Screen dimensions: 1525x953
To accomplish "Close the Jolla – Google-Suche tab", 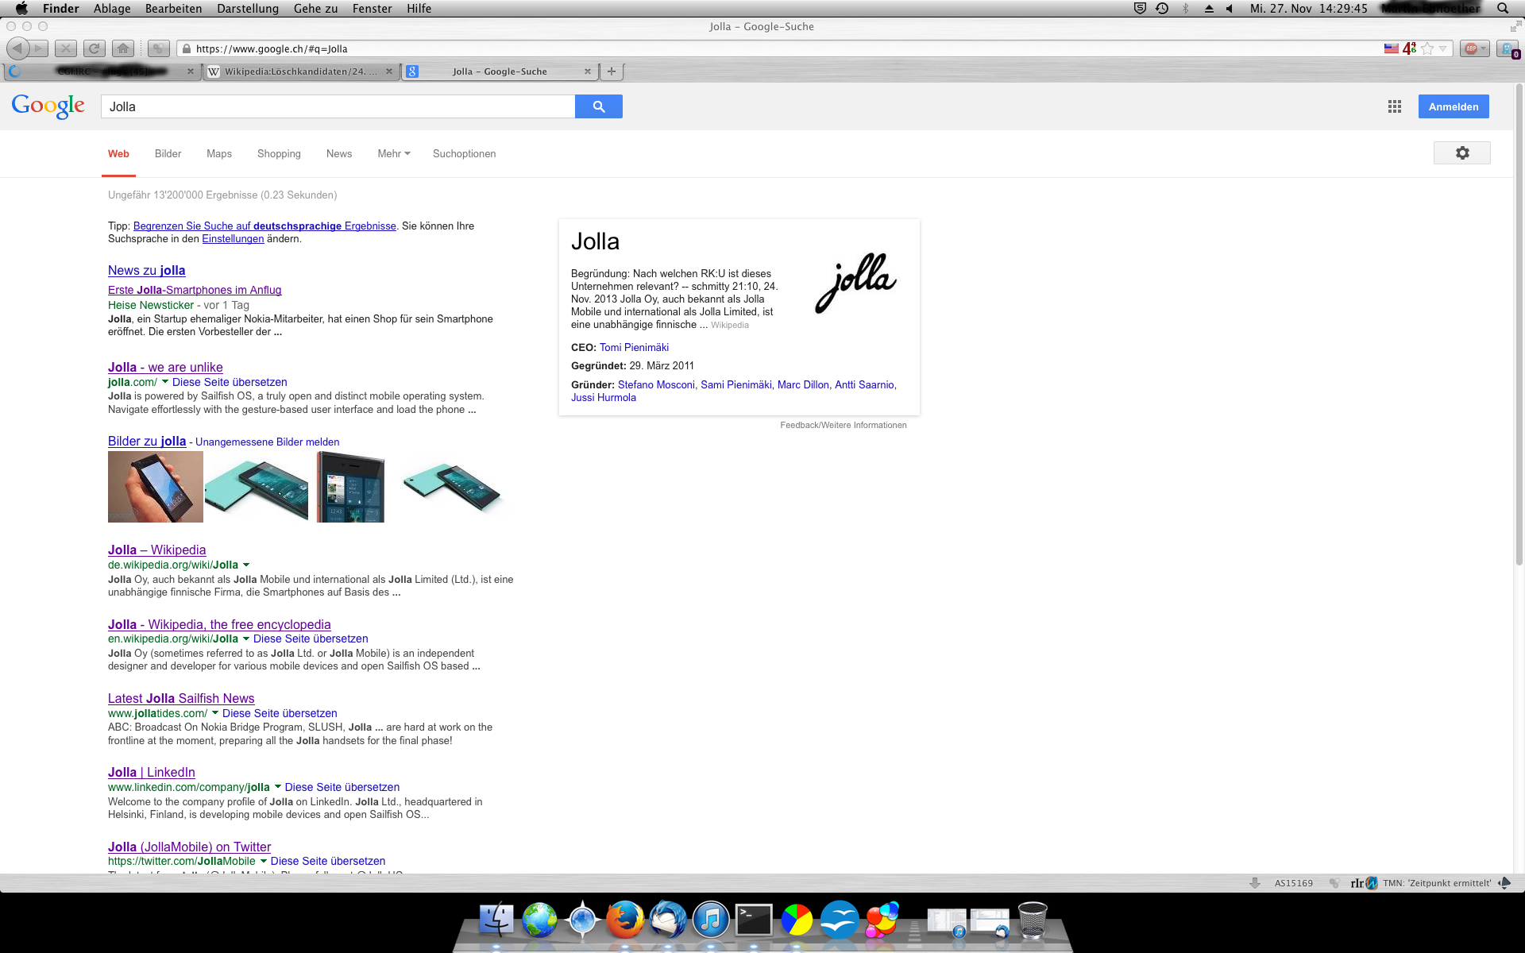I will coord(587,71).
